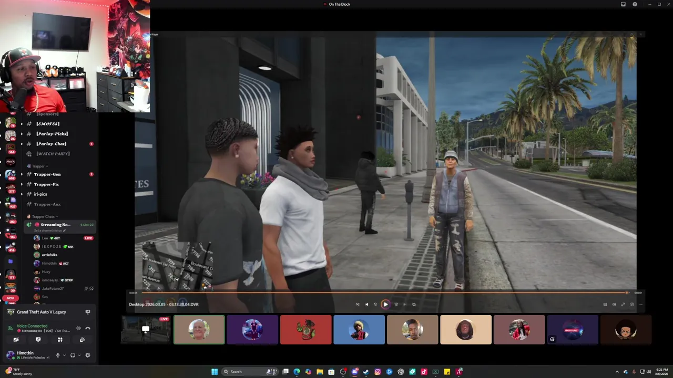This screenshot has width=673, height=378.
Task: Play the video in the media player
Action: [x=385, y=304]
